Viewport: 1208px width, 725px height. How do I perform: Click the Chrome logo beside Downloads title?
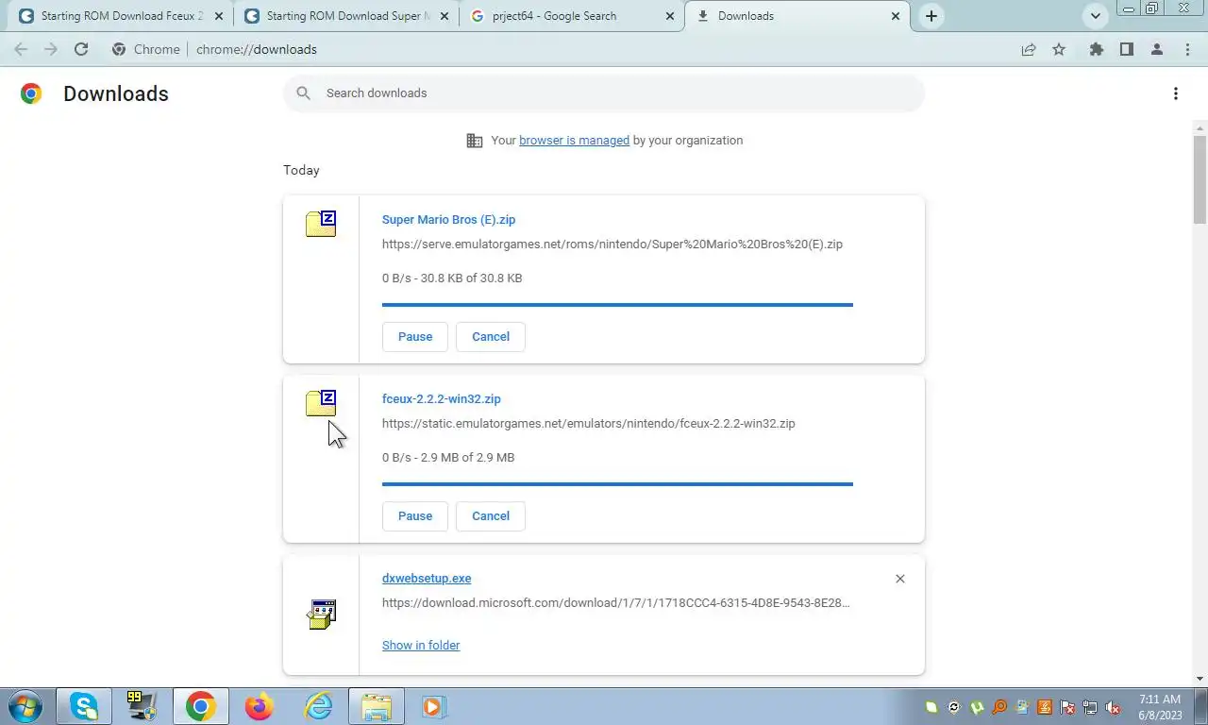coord(31,93)
